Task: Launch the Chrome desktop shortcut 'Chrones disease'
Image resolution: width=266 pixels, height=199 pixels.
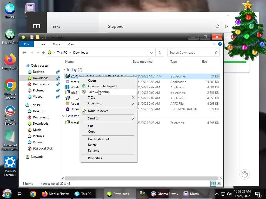Action: pyautogui.click(x=10, y=89)
